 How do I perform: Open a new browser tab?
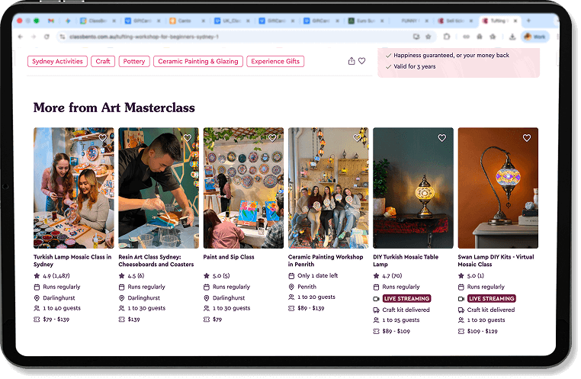click(528, 21)
